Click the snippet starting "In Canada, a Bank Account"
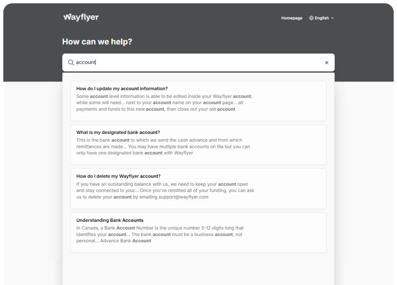 pos(160,234)
